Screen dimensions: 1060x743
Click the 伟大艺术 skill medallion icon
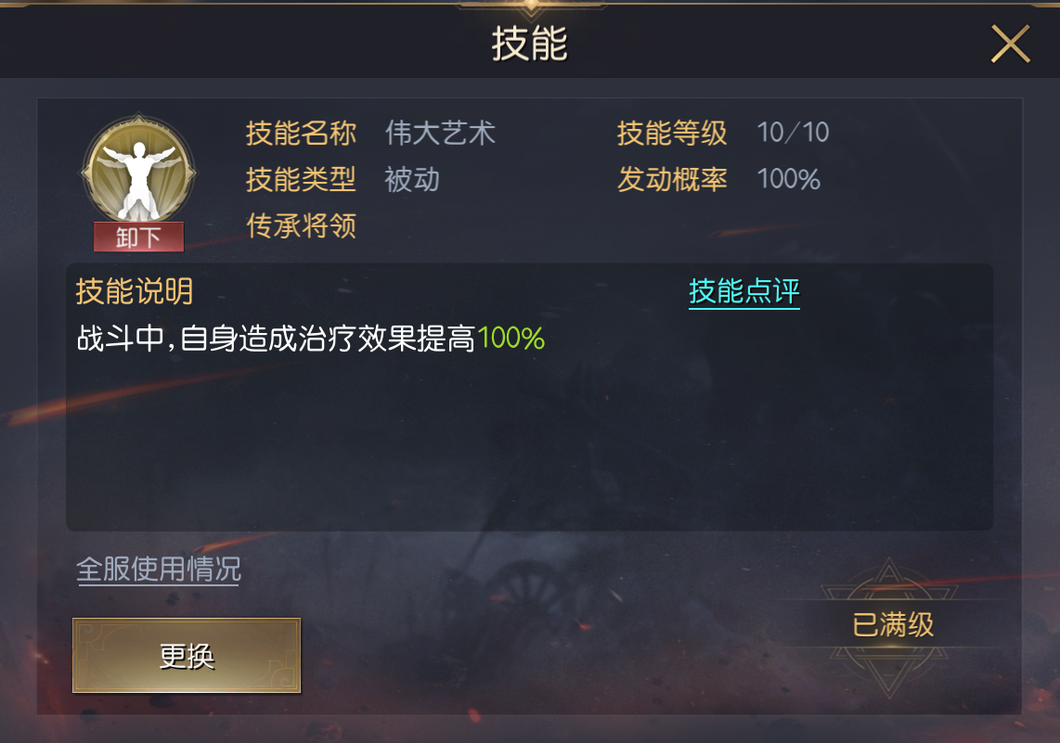(138, 171)
